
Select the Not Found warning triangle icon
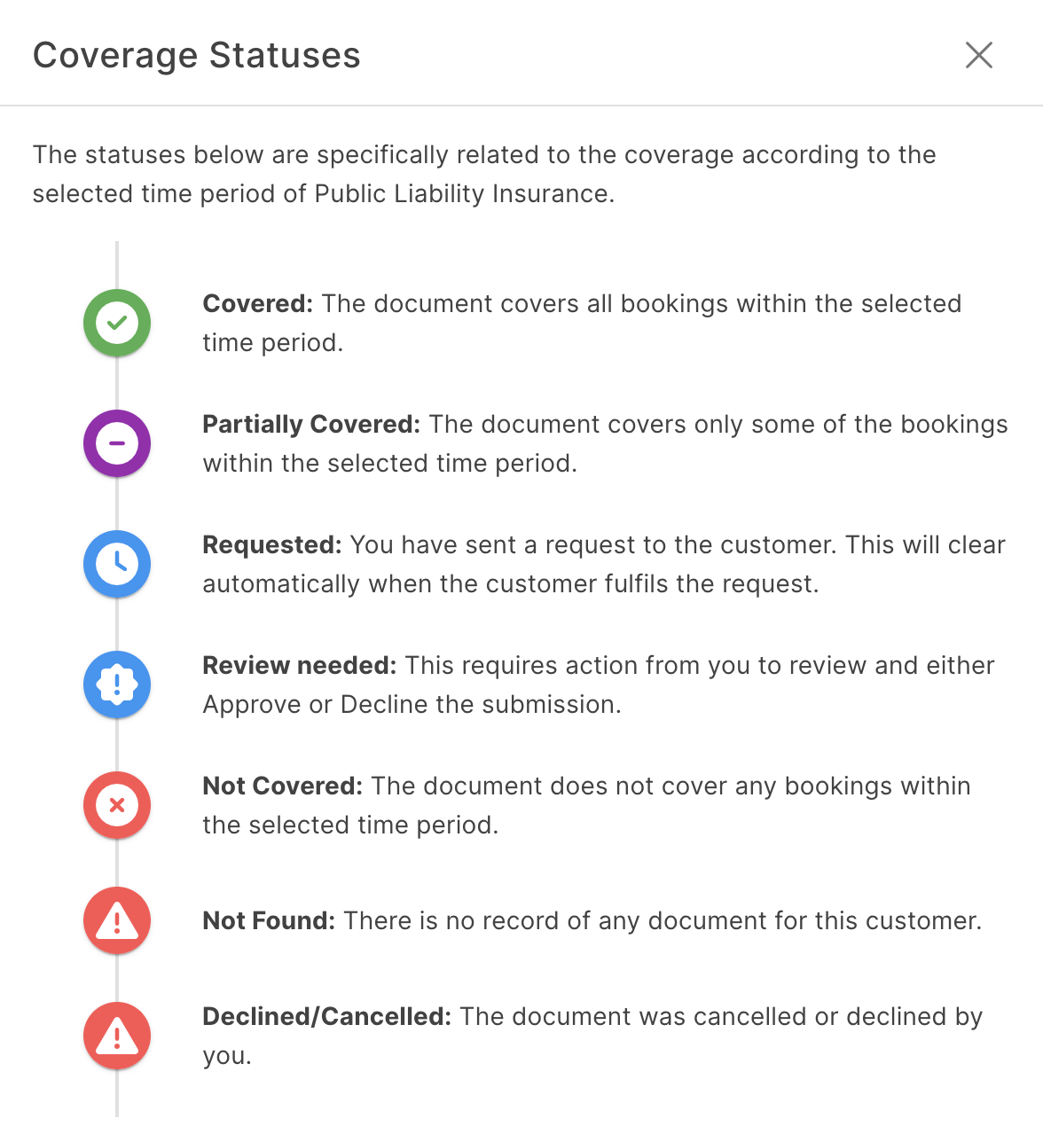click(x=116, y=921)
